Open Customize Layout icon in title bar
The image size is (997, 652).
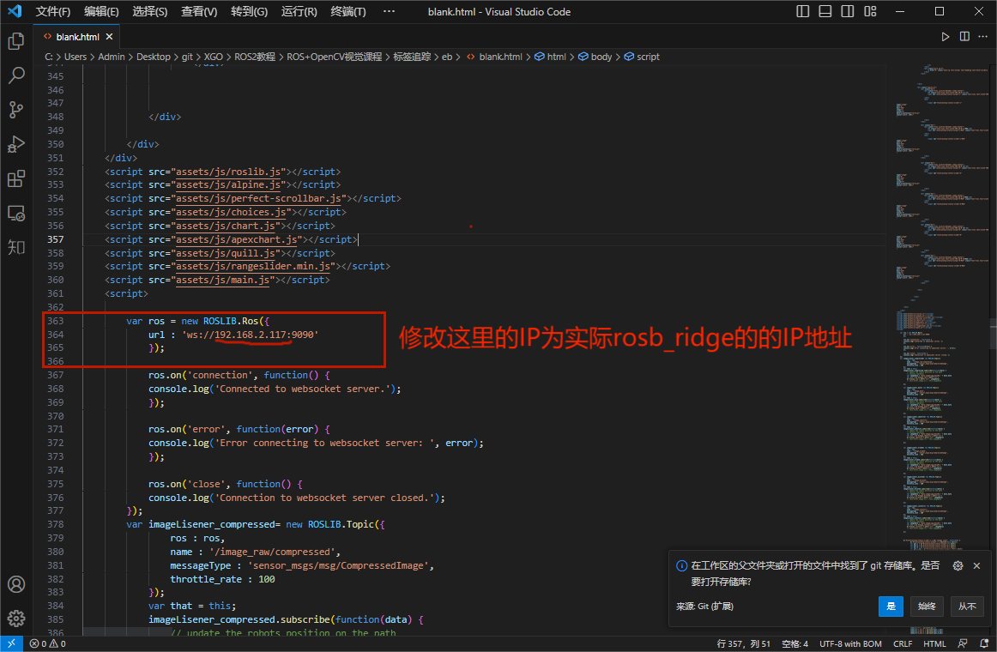tap(871, 11)
